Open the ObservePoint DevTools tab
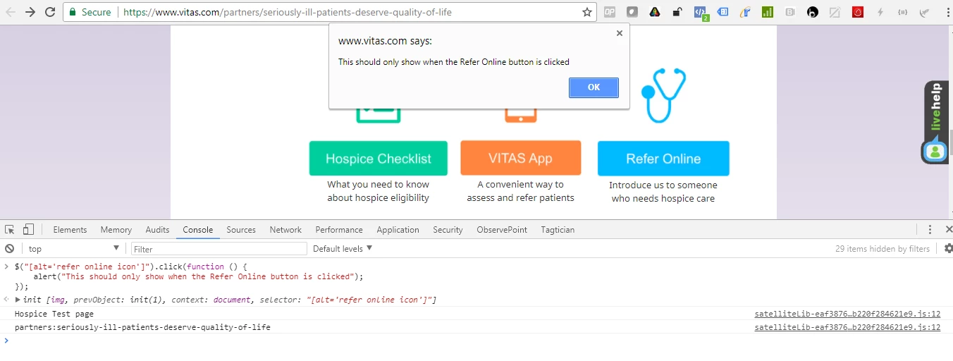The image size is (953, 361). click(x=502, y=230)
